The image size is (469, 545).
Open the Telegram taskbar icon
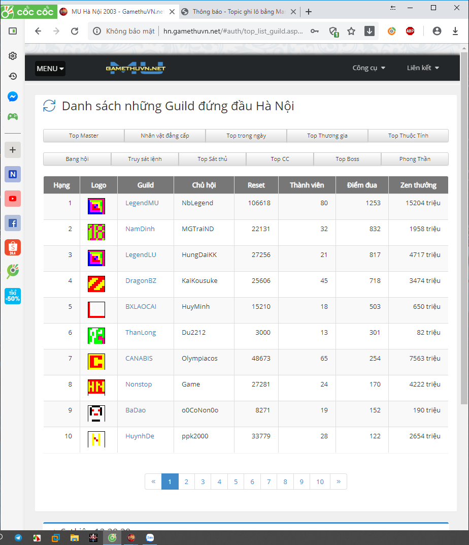(x=18, y=537)
